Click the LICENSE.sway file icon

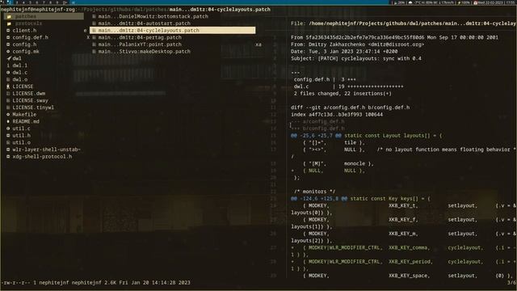[x=8, y=100]
